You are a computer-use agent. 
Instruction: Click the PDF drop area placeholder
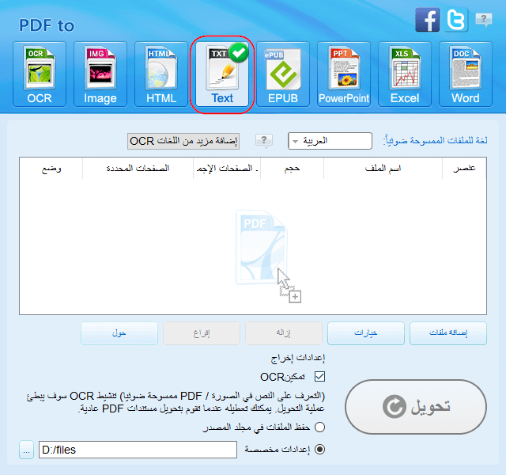[x=268, y=255]
